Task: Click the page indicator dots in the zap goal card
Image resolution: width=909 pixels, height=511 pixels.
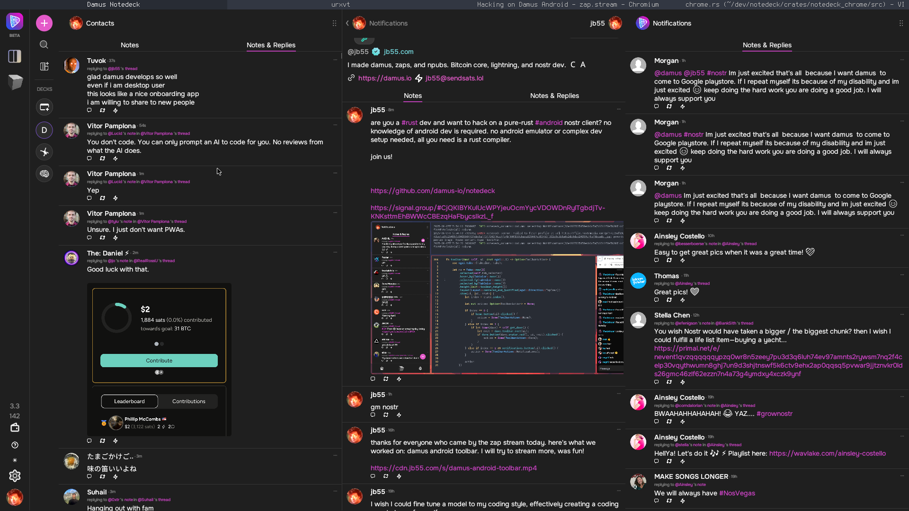Action: coord(159,344)
